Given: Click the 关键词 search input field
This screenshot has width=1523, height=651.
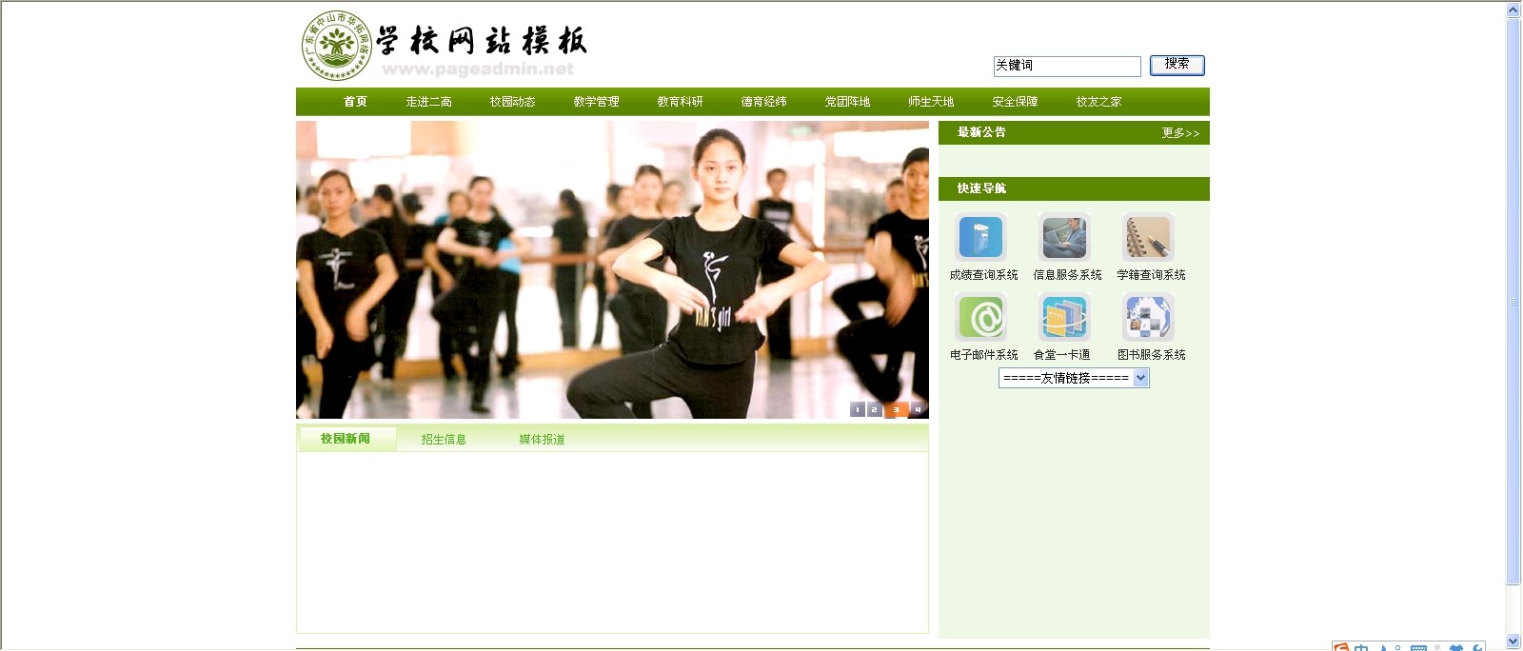Looking at the screenshot, I should (x=1066, y=66).
